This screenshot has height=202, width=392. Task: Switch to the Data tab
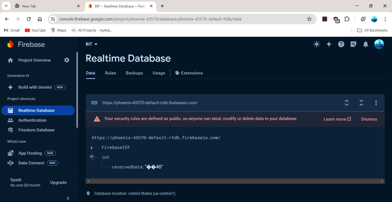click(90, 73)
